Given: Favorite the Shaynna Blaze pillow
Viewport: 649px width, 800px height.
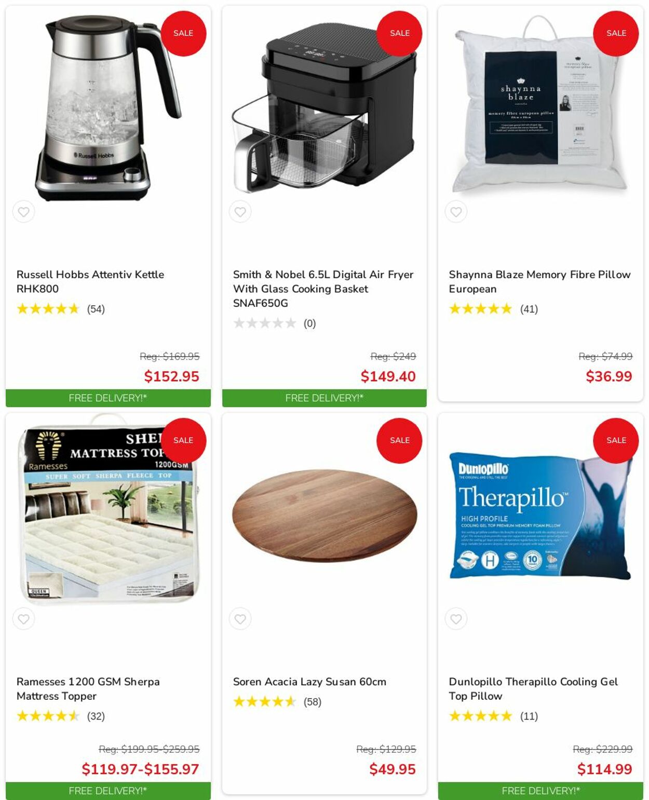Looking at the screenshot, I should click(x=456, y=212).
